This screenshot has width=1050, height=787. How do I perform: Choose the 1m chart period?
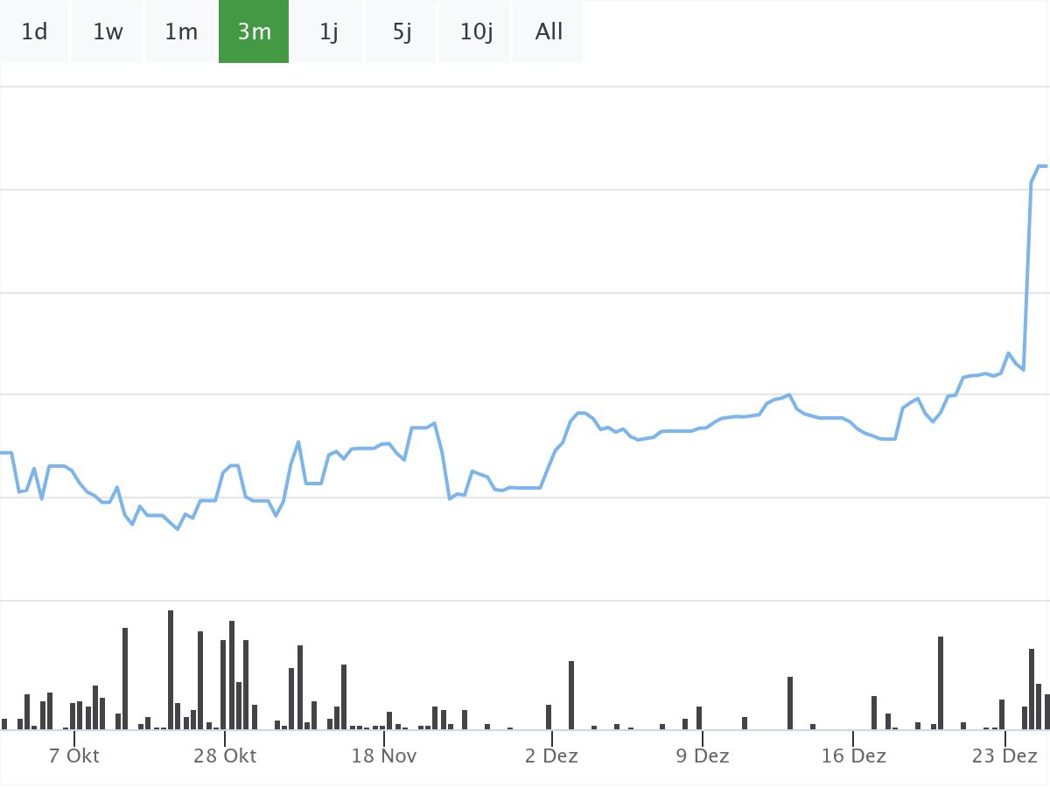pyautogui.click(x=181, y=32)
